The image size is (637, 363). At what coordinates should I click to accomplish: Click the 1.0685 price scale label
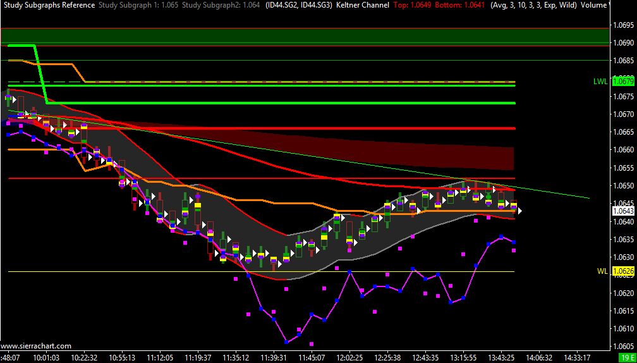pyautogui.click(x=624, y=61)
